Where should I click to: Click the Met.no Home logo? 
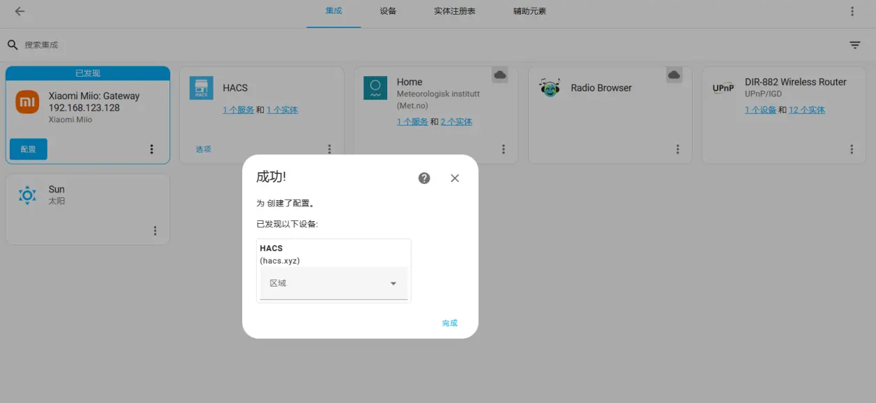click(375, 88)
